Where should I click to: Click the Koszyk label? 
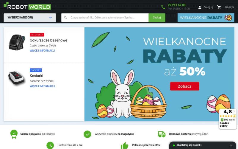(230, 7)
